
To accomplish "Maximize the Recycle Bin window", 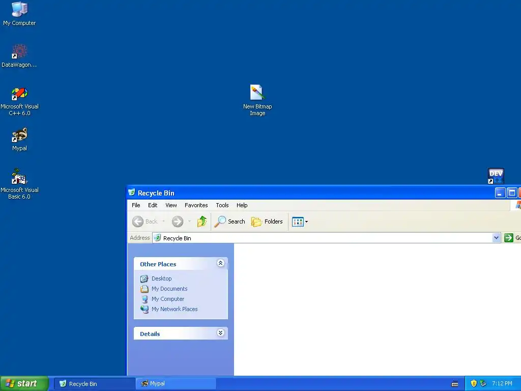I will (x=512, y=193).
